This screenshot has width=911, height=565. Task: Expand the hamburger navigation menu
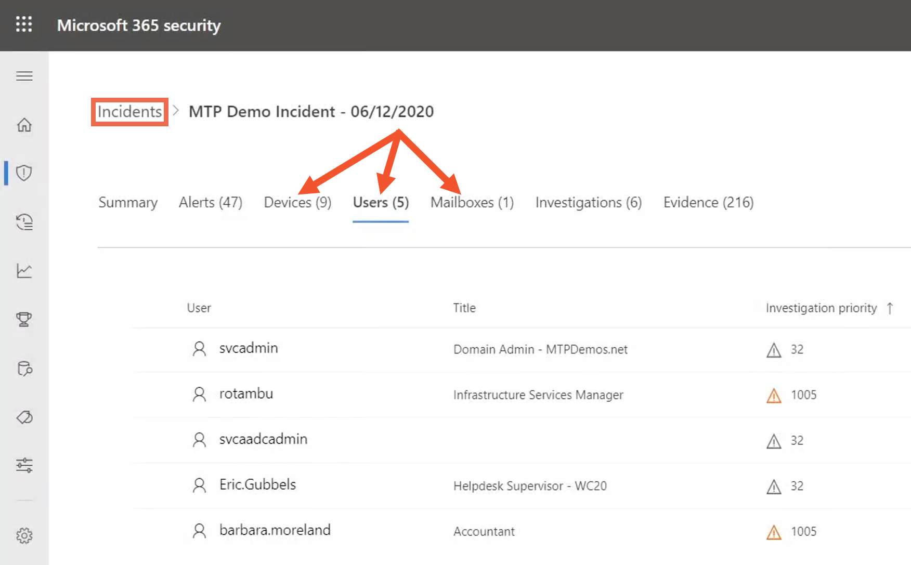tap(24, 76)
